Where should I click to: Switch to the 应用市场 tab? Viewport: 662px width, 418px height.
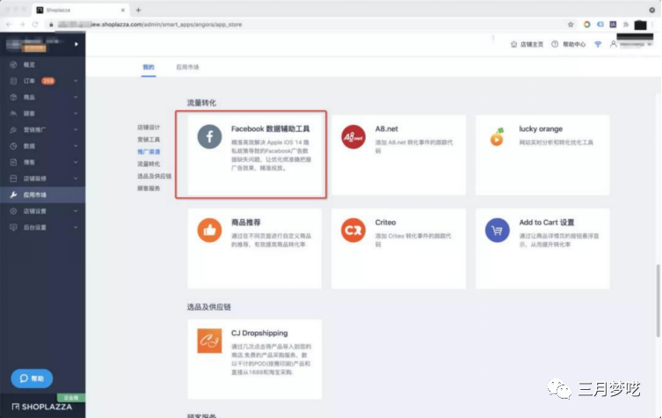(x=186, y=67)
